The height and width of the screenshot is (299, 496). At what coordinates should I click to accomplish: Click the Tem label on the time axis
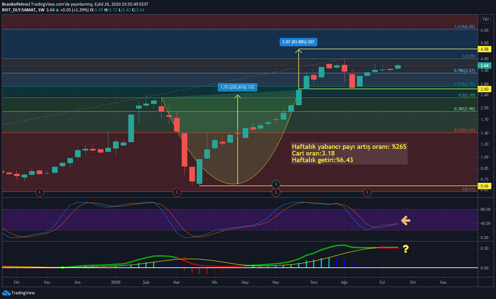tap(314, 282)
